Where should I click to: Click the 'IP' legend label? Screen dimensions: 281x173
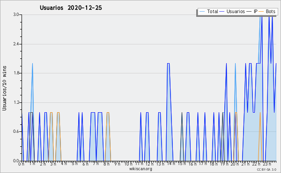click(256, 11)
